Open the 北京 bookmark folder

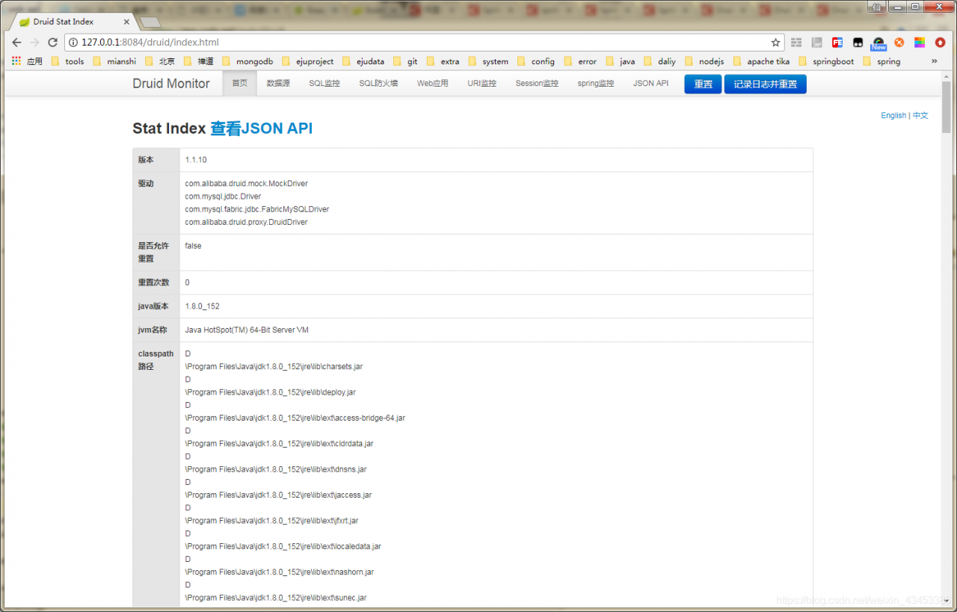click(x=160, y=61)
